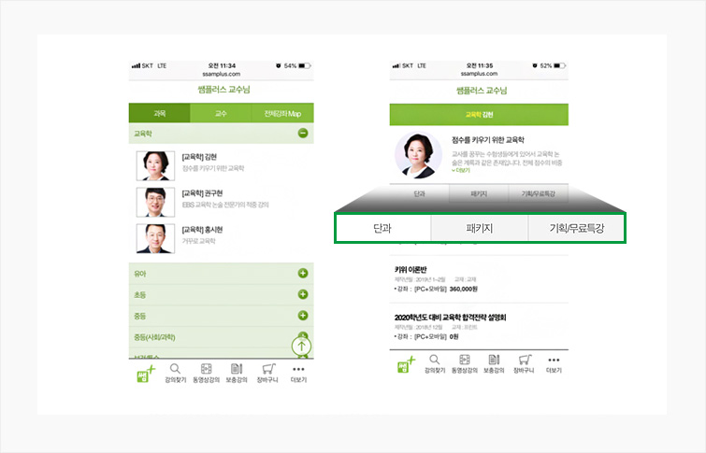The width and height of the screenshot is (706, 453).
Task: Collapse the 교육학 category section
Action: pyautogui.click(x=302, y=134)
